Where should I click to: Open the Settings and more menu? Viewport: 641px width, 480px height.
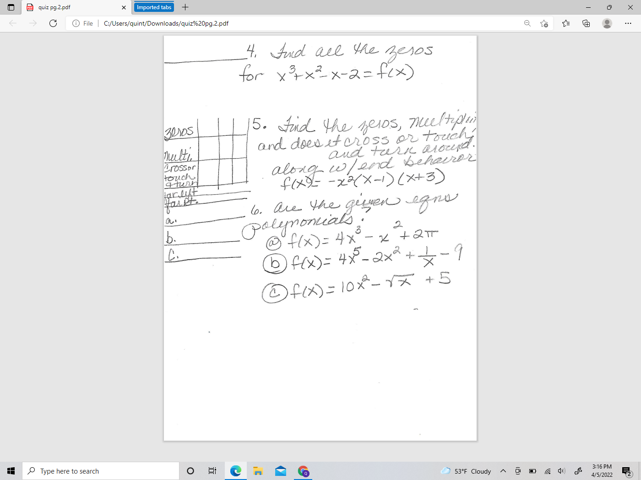628,23
